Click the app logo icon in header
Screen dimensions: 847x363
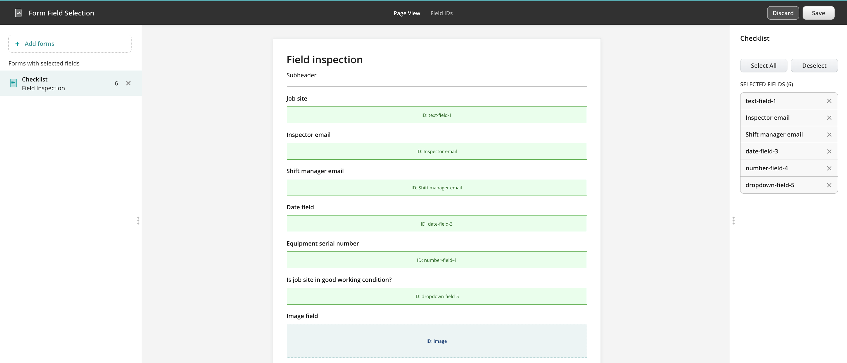click(x=19, y=13)
